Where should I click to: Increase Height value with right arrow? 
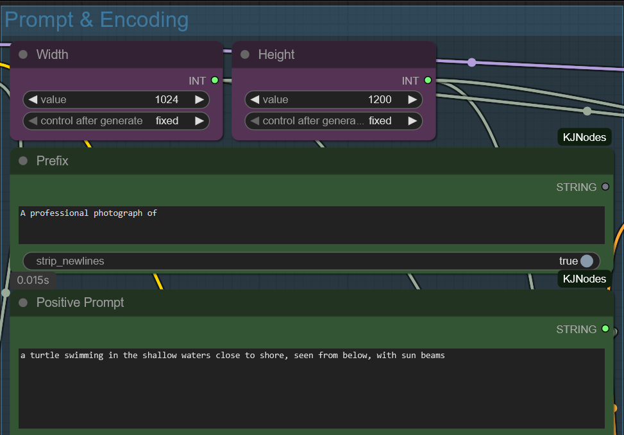[x=412, y=100]
